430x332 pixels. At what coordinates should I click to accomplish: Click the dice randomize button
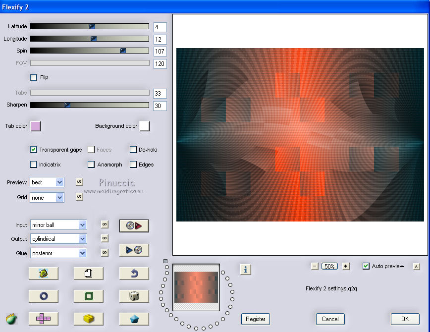pos(134,296)
